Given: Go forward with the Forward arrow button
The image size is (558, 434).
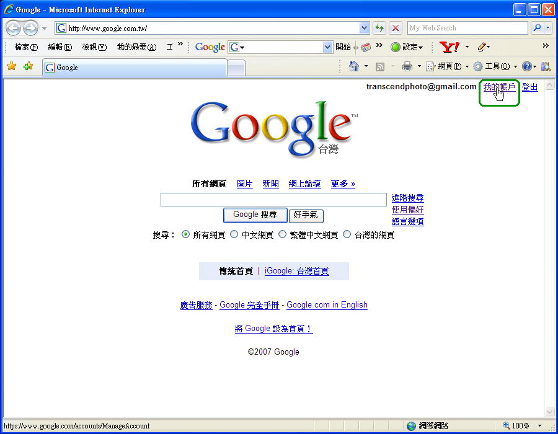Looking at the screenshot, I should (x=30, y=28).
